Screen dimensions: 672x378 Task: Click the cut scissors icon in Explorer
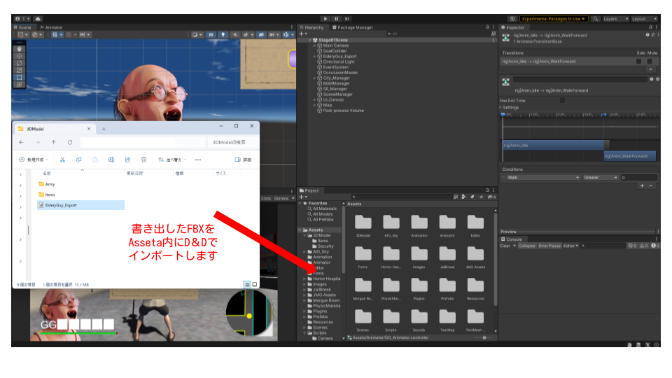(63, 160)
